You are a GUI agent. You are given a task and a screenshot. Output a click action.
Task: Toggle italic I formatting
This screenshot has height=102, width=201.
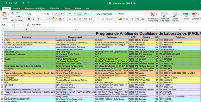(x=34, y=19)
